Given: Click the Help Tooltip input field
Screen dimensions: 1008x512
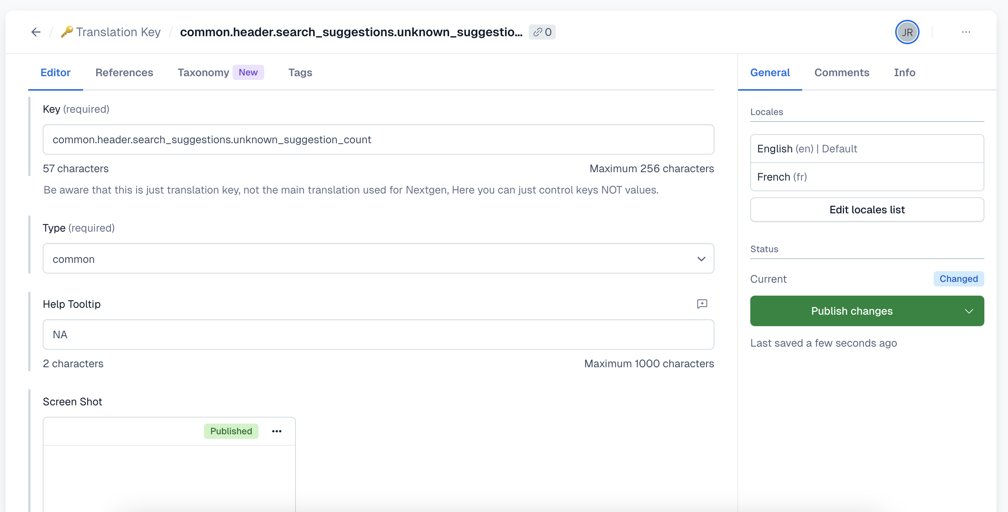Looking at the screenshot, I should point(378,334).
